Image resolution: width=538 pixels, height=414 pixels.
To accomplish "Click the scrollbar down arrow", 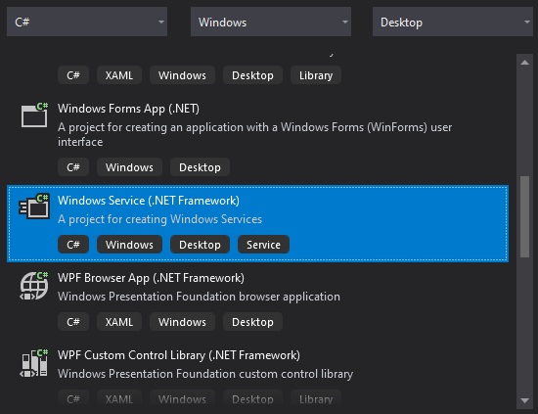I will (x=524, y=400).
